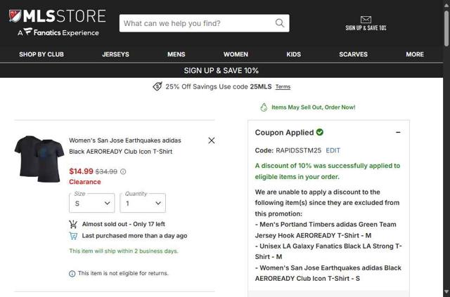Click the excluded Portland Timbers T-Shirt line
The height and width of the screenshot is (297, 450).
(x=326, y=230)
